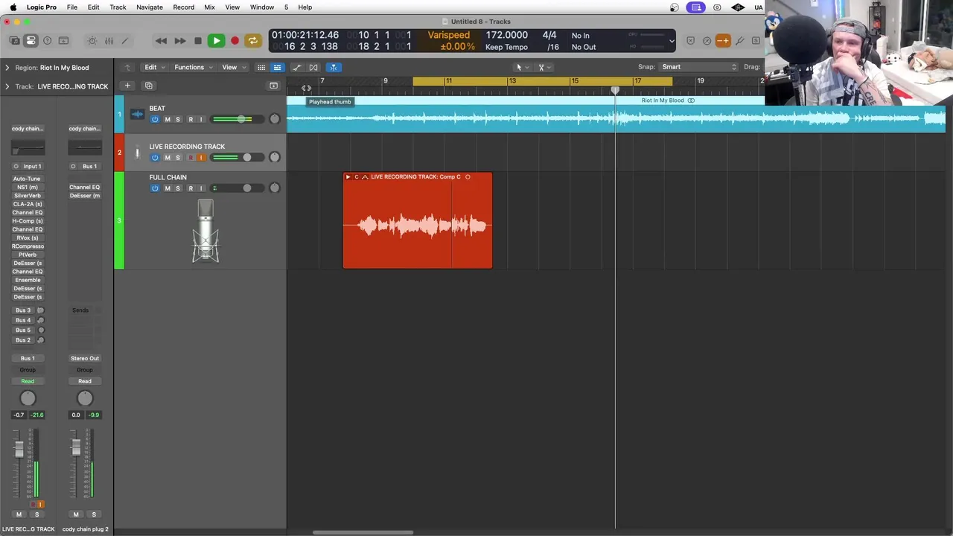Expand the Region inspector disclosure triangle
Screen dimensions: 953x536
7,68
